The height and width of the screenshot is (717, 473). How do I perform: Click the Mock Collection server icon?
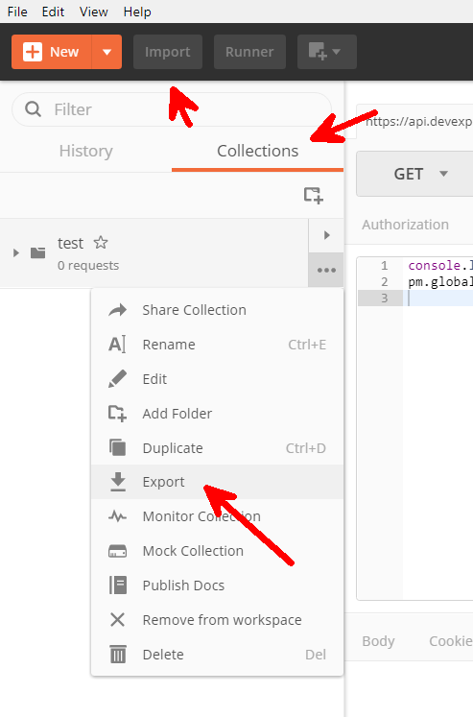[117, 551]
